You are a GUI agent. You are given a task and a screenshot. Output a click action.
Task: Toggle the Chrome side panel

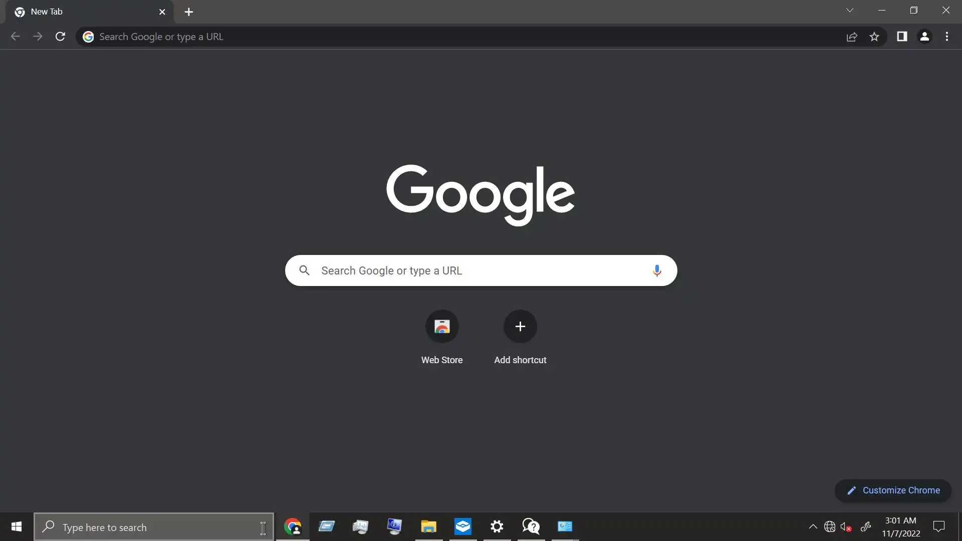[x=902, y=37]
